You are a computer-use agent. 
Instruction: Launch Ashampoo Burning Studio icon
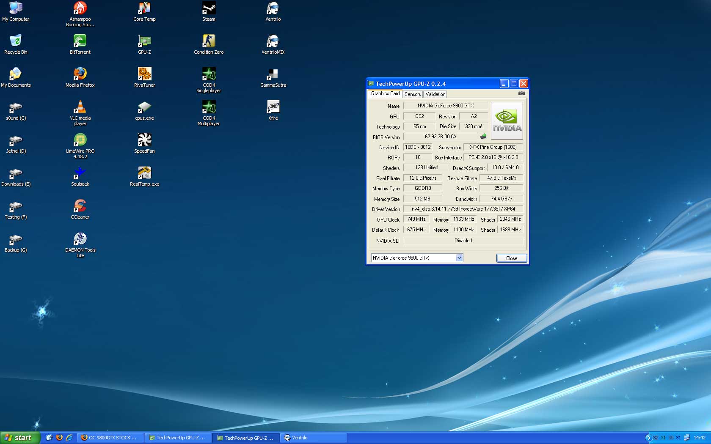click(80, 14)
